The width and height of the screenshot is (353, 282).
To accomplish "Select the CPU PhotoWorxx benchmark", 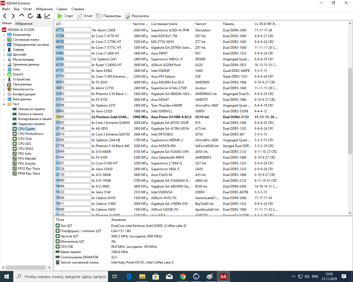I will point(31,134).
